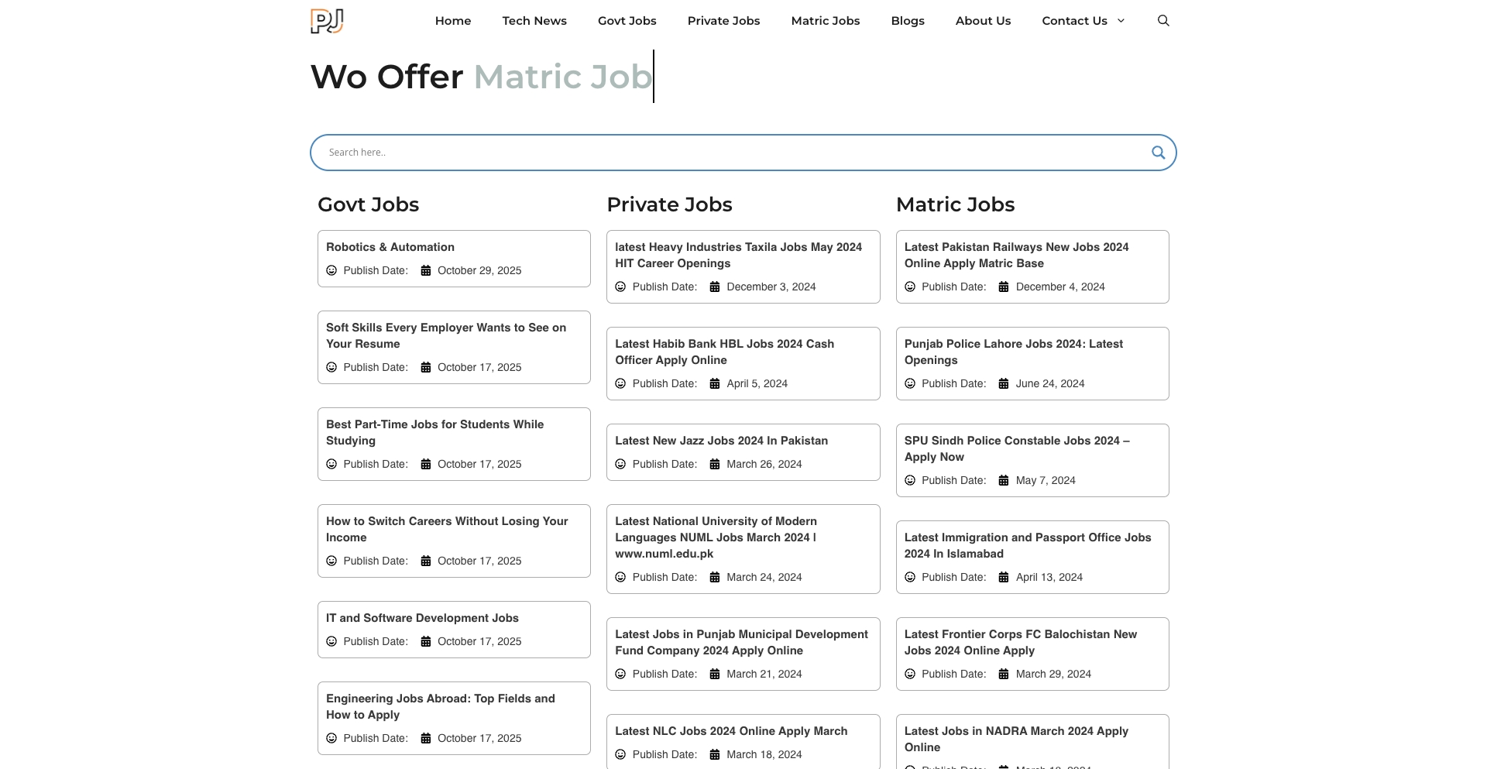Select the About Us menu entry
Viewport: 1487px width, 769px height.
point(982,21)
